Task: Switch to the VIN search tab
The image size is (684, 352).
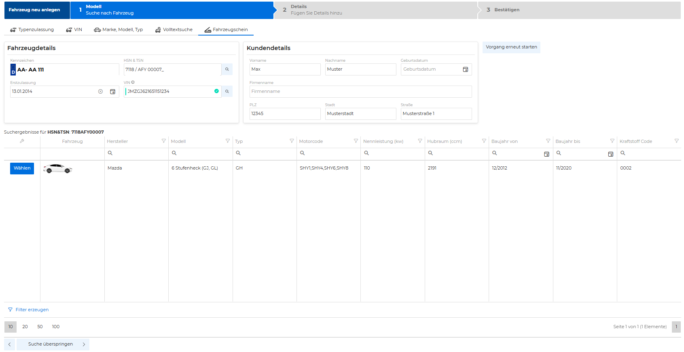Action: pyautogui.click(x=74, y=29)
